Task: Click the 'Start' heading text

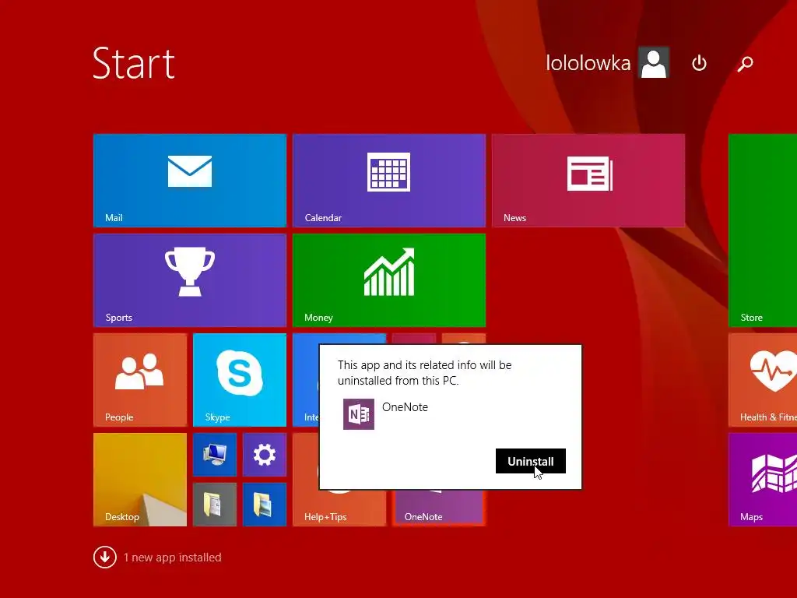Action: coord(134,64)
